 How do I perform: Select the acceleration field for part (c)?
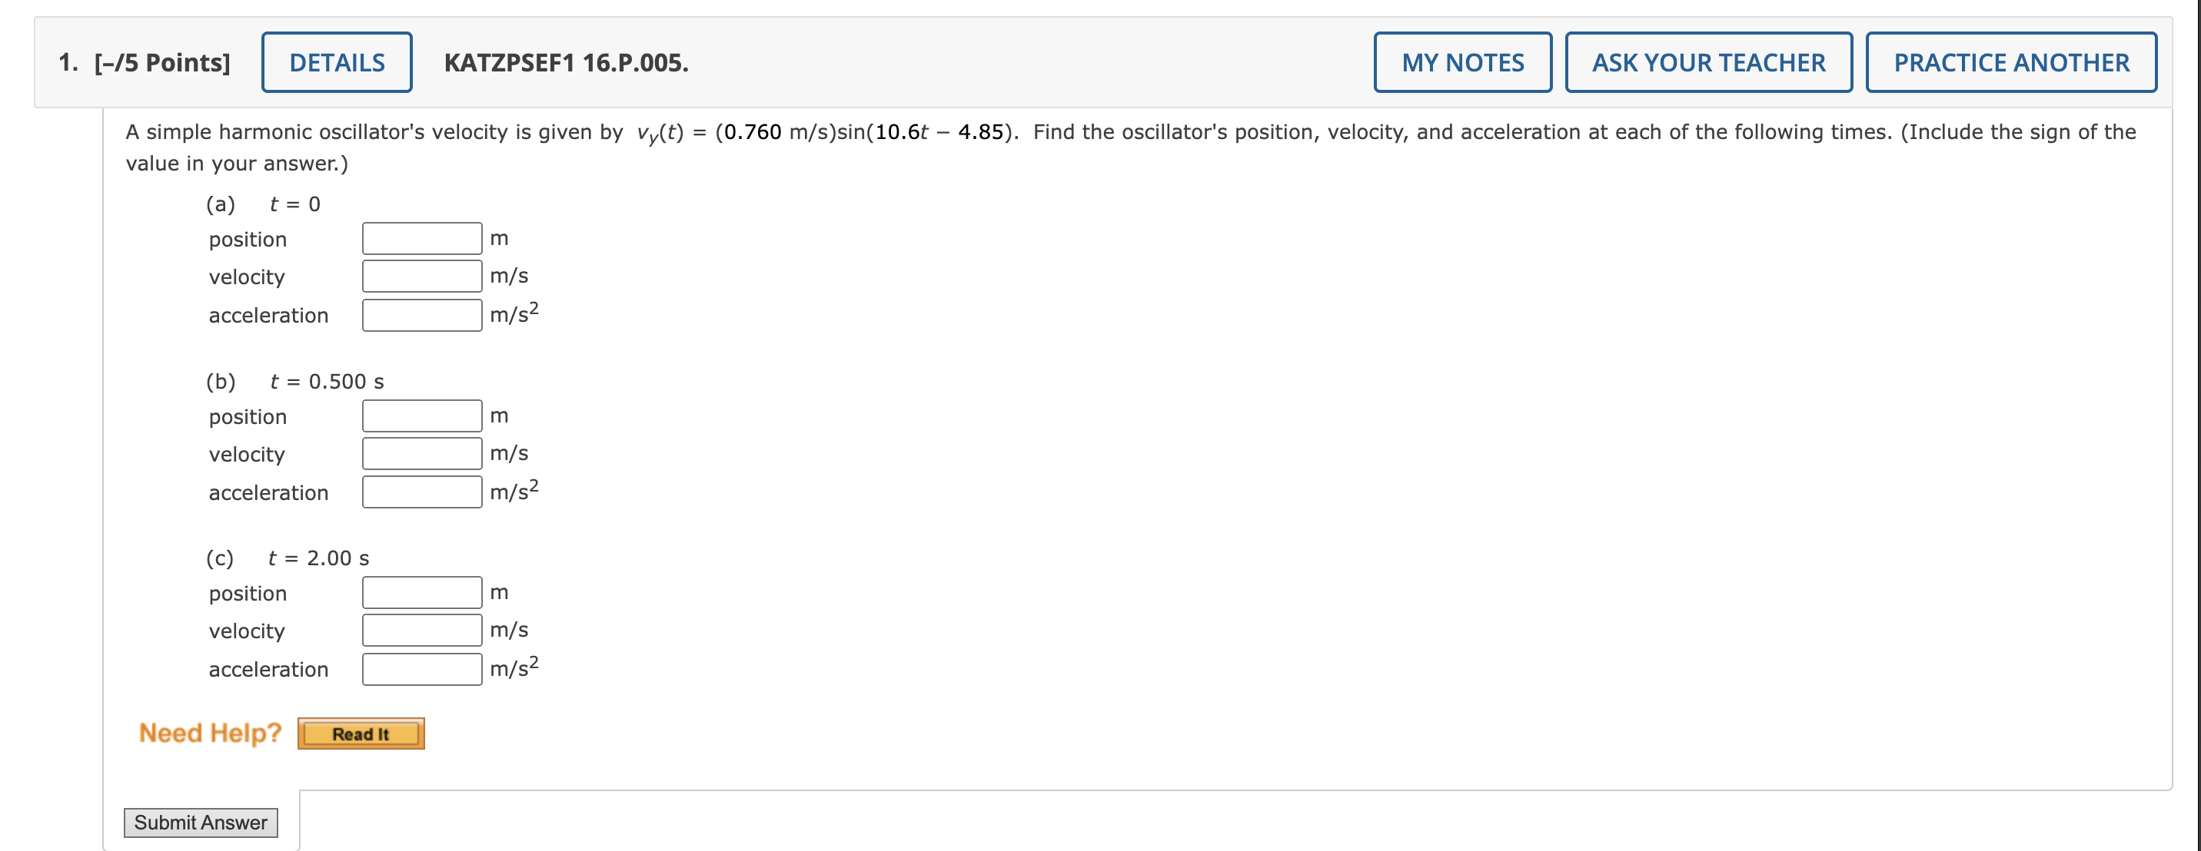422,668
